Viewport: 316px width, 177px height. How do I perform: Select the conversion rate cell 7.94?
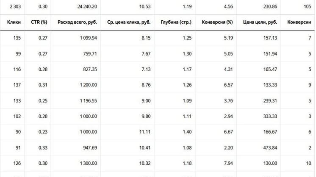[229, 163]
